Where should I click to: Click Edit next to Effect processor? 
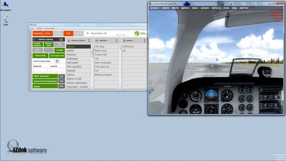click(62, 76)
